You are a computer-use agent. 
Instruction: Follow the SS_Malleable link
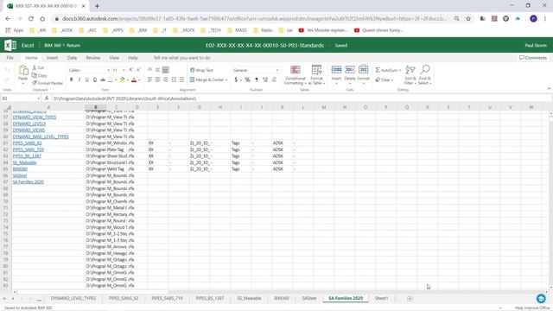(24, 162)
